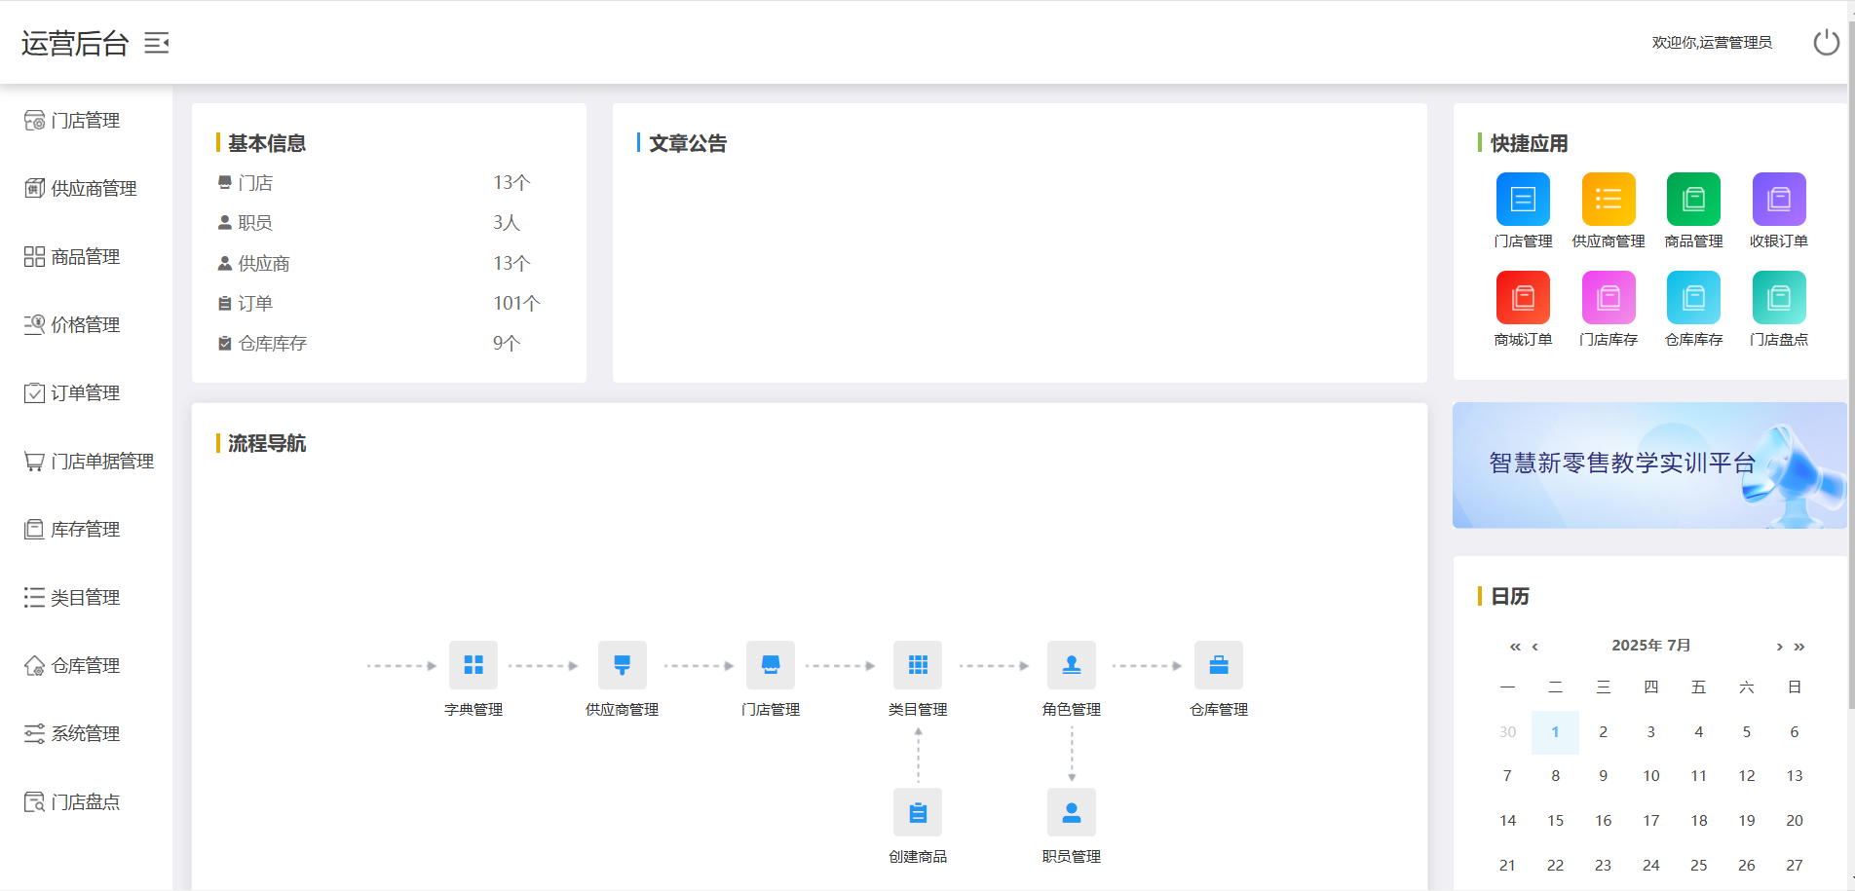Click the 职员管理 flow navigation icon
The height and width of the screenshot is (891, 1855).
[x=1072, y=812]
